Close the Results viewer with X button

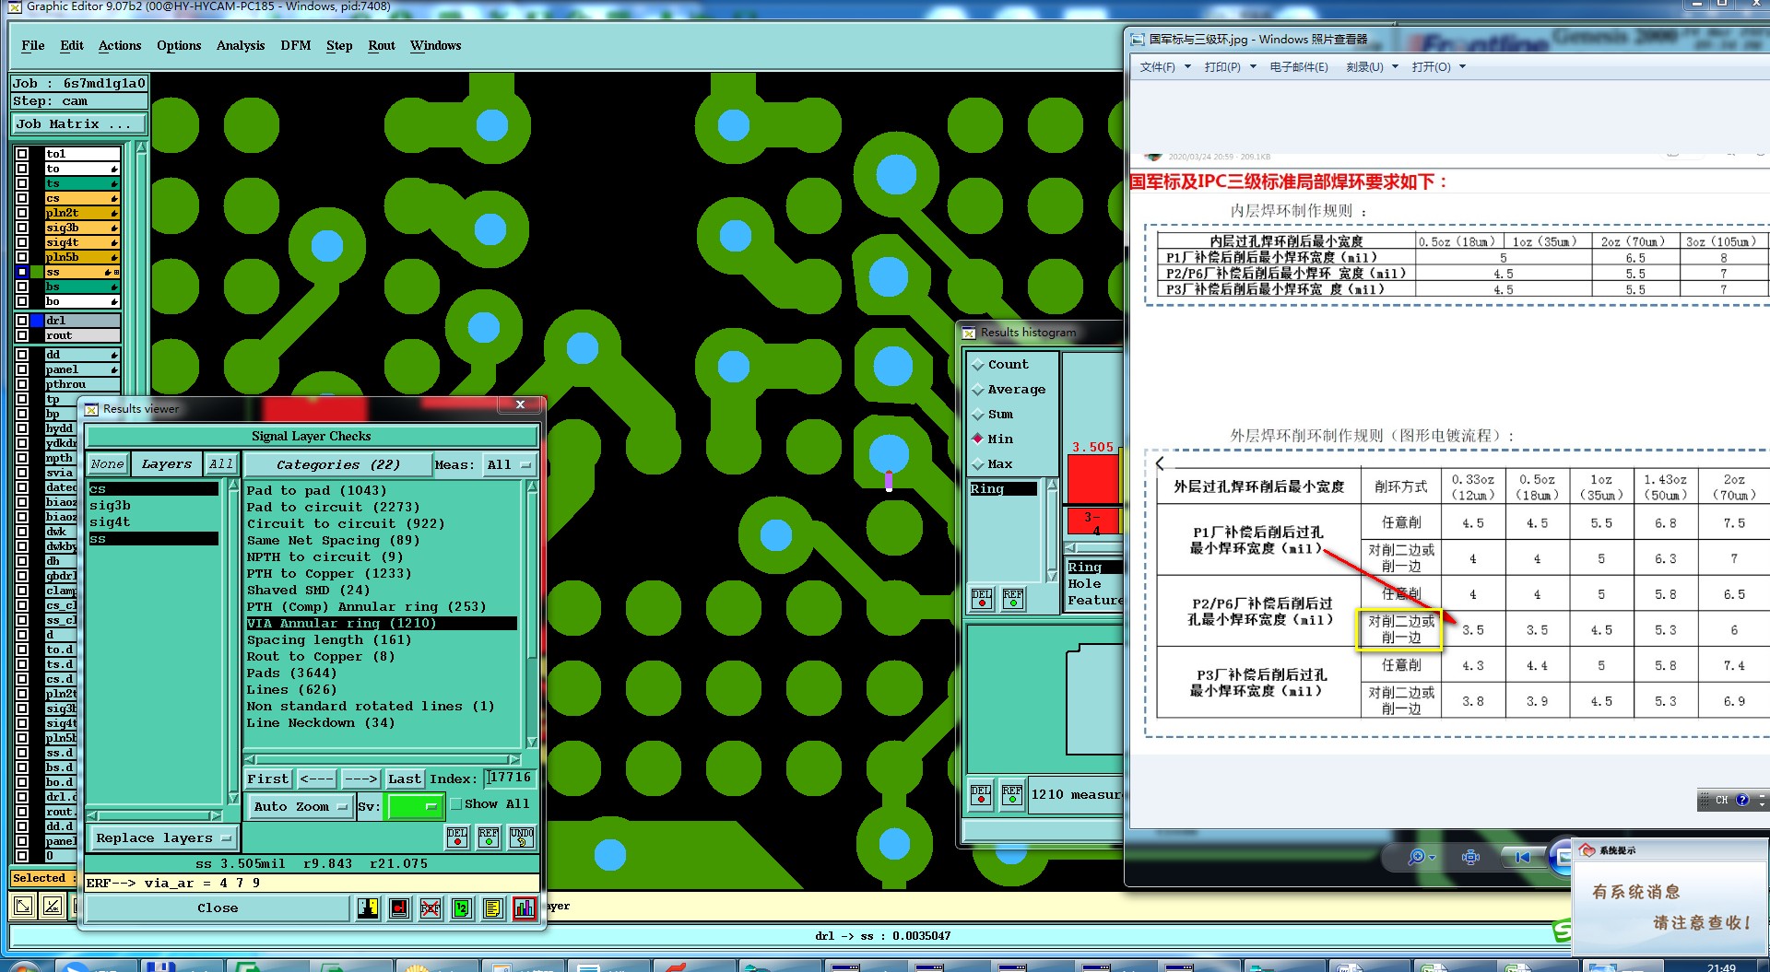pyautogui.click(x=521, y=404)
